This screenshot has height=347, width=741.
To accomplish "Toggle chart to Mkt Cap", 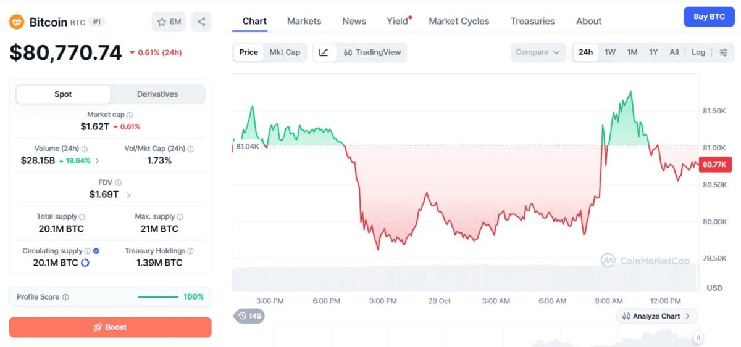I will (285, 52).
